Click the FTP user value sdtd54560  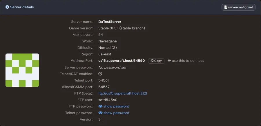pyautogui.click(x=108, y=100)
